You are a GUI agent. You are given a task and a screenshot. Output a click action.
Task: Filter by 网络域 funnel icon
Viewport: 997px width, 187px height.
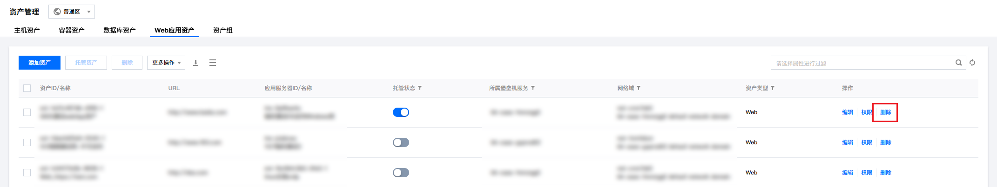639,88
